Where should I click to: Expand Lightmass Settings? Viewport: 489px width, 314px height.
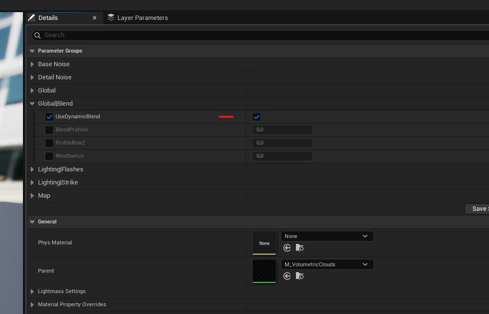(x=32, y=292)
